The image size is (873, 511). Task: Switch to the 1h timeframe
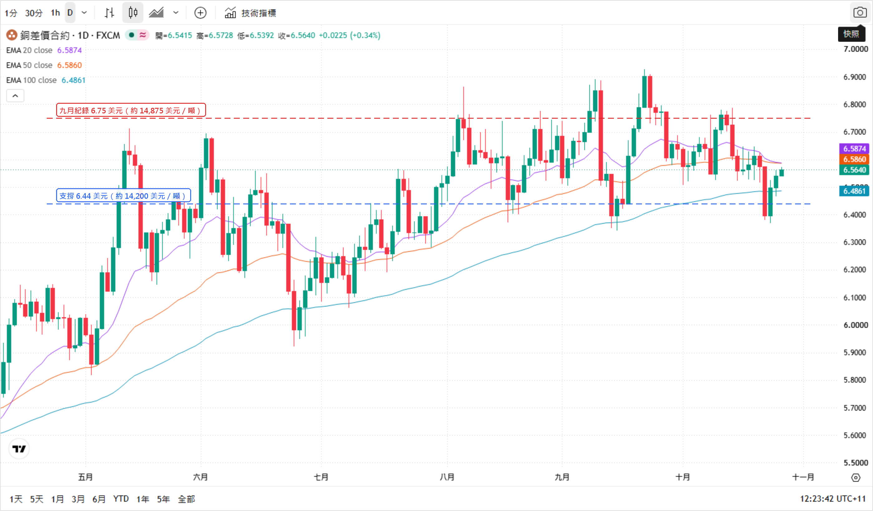coord(55,13)
